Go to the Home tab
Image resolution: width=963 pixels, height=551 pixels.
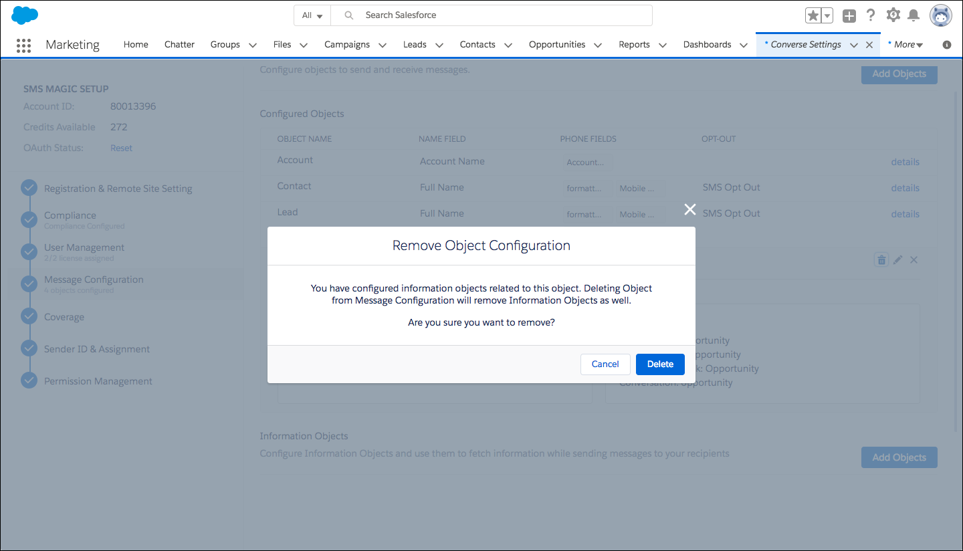pyautogui.click(x=136, y=45)
